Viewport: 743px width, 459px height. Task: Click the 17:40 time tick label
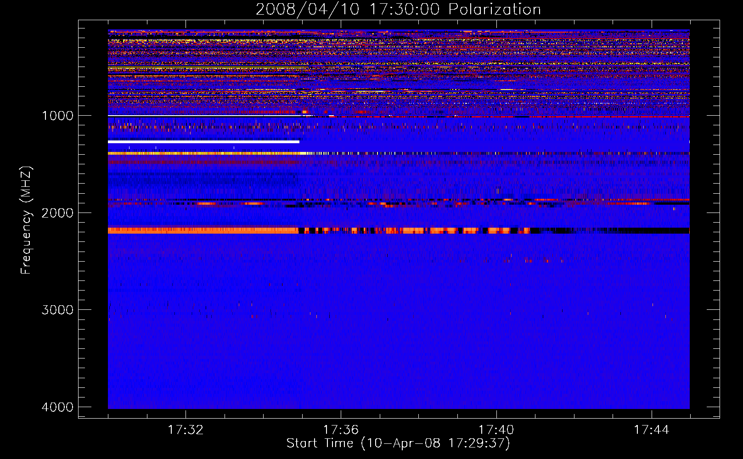click(x=496, y=430)
